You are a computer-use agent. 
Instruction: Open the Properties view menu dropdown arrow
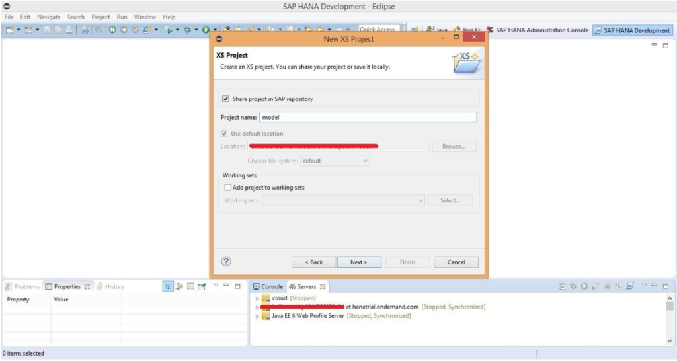click(x=216, y=286)
